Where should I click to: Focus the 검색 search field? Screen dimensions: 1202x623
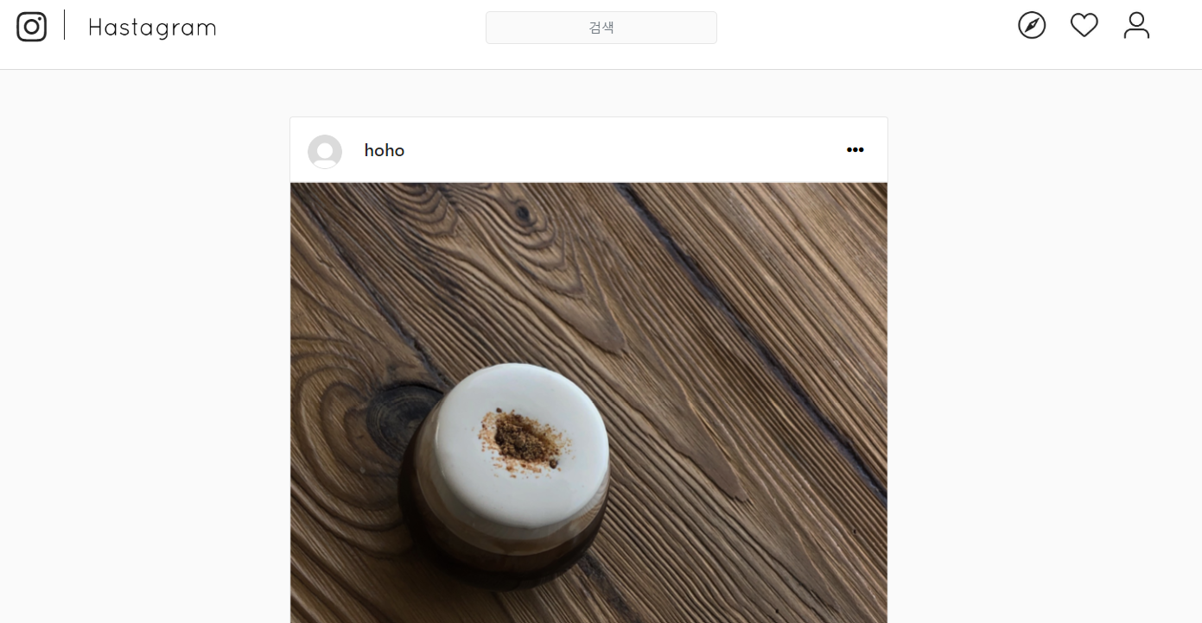(x=601, y=28)
